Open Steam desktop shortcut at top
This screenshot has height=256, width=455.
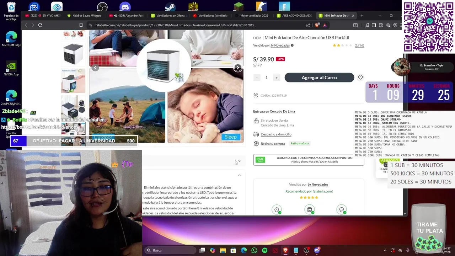click(170, 6)
